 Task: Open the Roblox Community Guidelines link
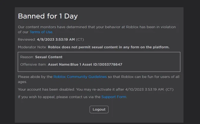(x=80, y=77)
